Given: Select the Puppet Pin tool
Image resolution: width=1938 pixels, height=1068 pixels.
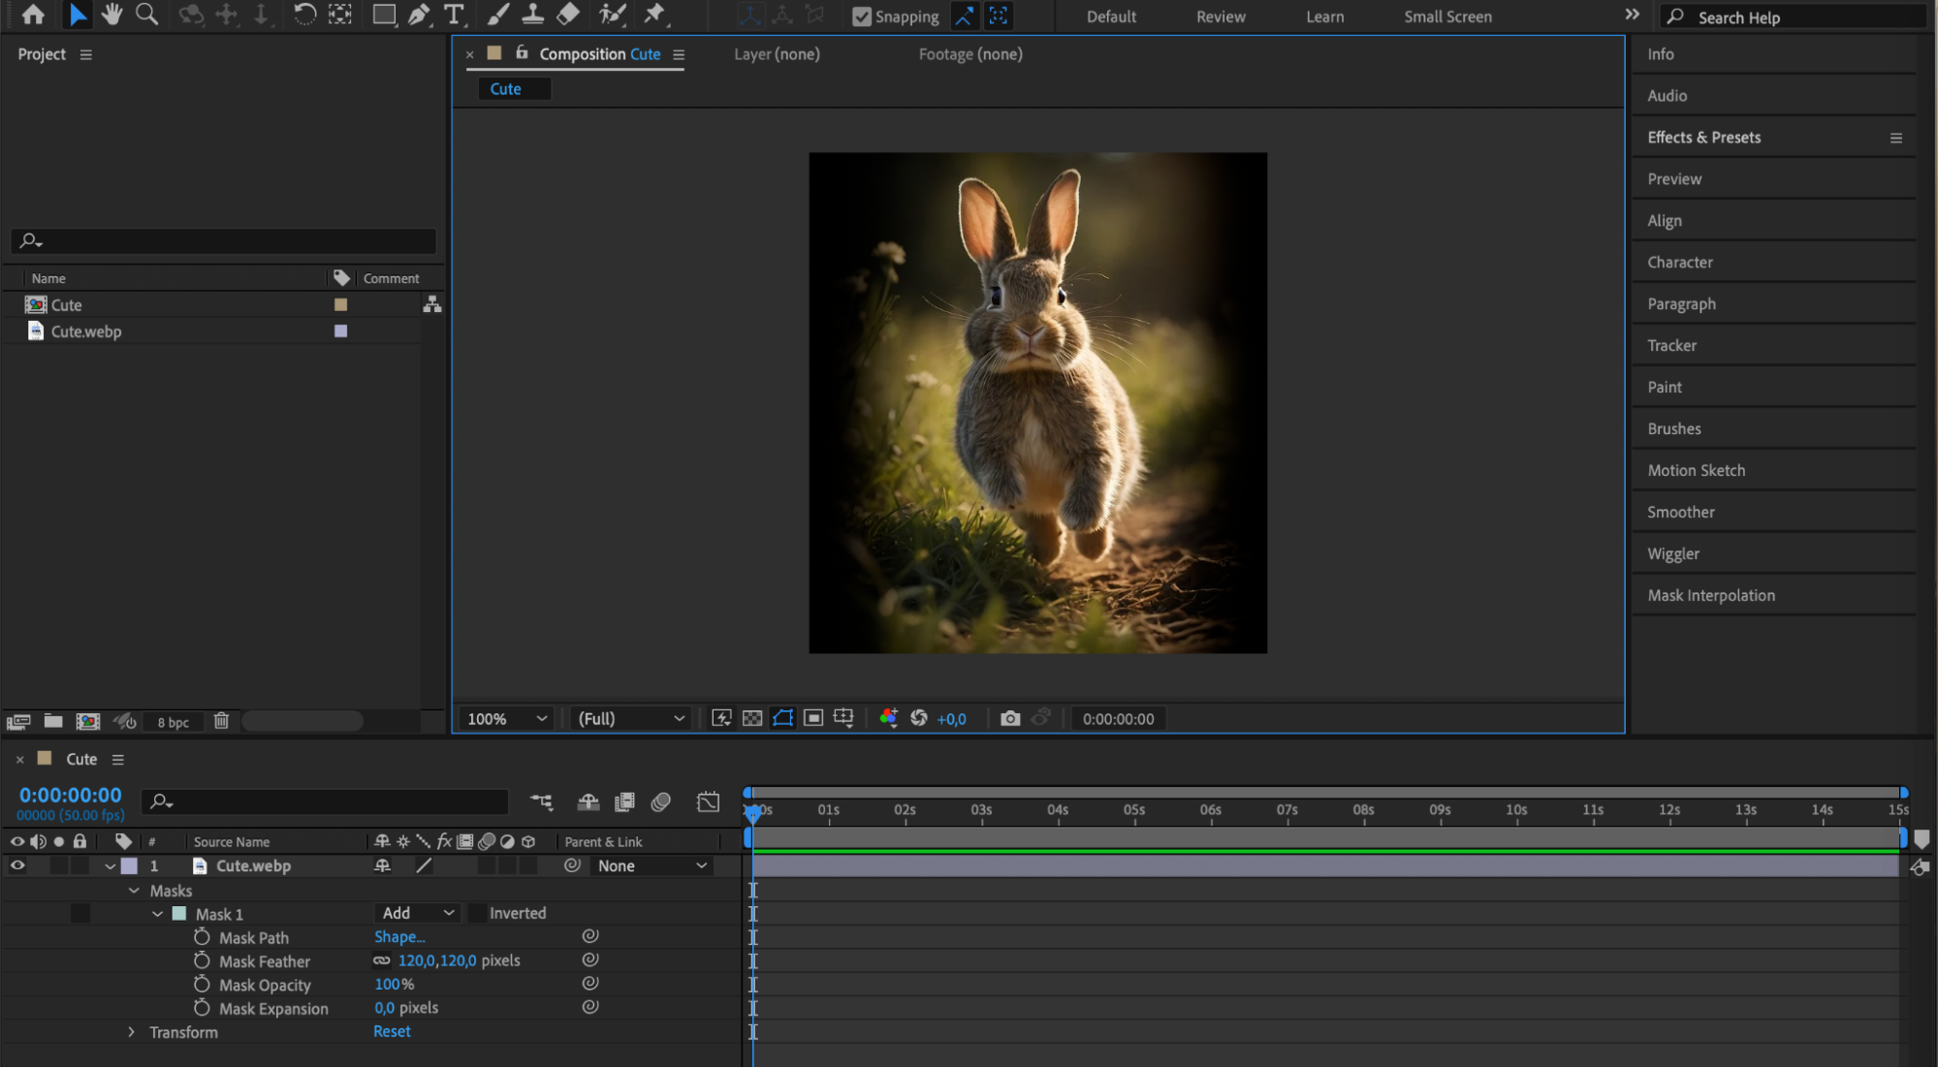Looking at the screenshot, I should 654,15.
